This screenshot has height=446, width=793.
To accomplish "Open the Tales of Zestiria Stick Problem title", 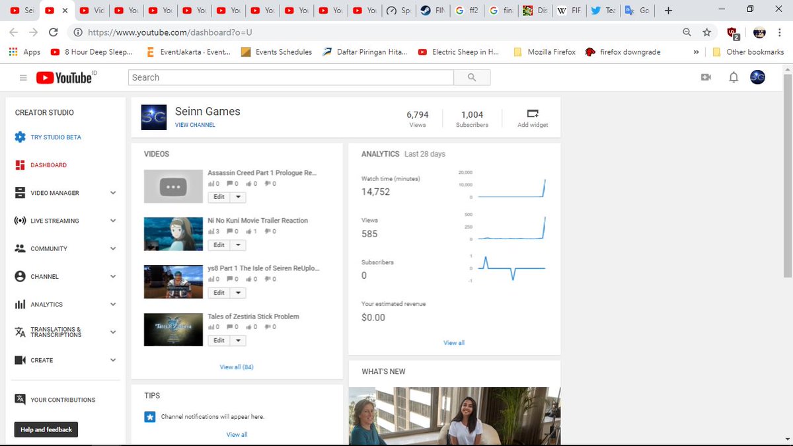I will coord(253,316).
